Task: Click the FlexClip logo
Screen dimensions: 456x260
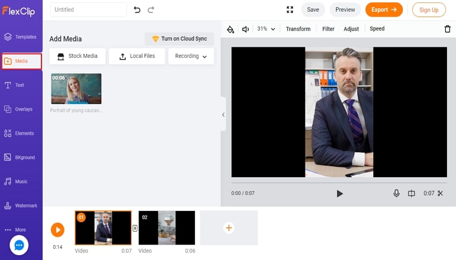Action: [x=18, y=11]
